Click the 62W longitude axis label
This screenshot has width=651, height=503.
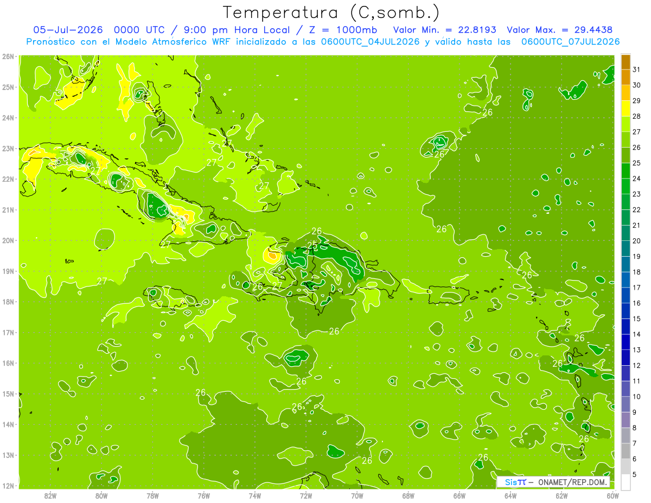[561, 495]
